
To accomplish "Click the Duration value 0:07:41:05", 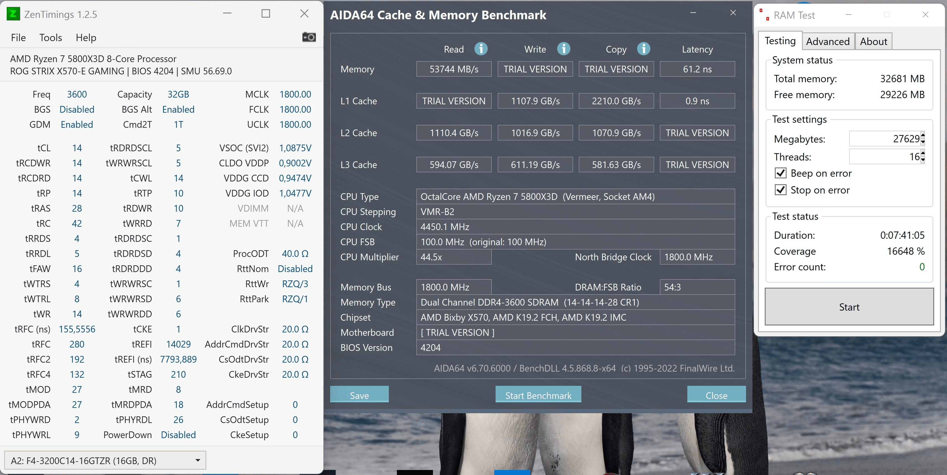I will coord(902,235).
